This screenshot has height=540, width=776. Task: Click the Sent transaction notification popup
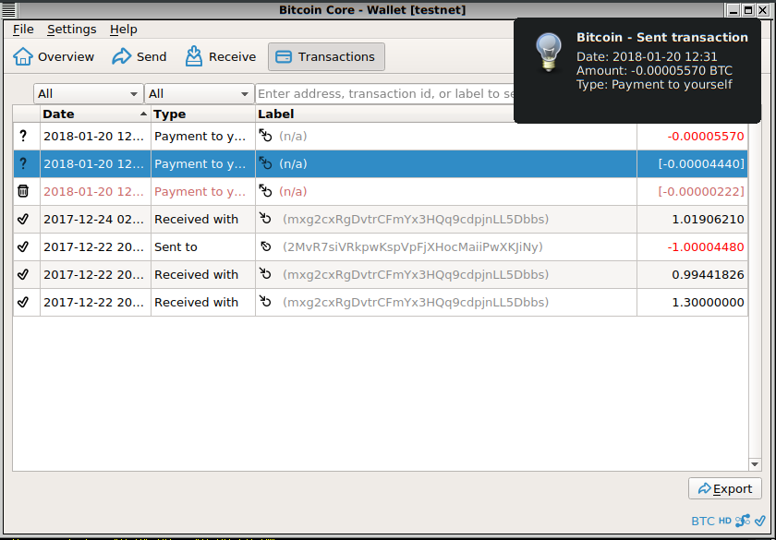637,71
